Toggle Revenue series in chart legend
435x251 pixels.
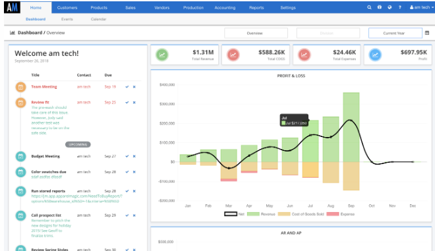261,214
